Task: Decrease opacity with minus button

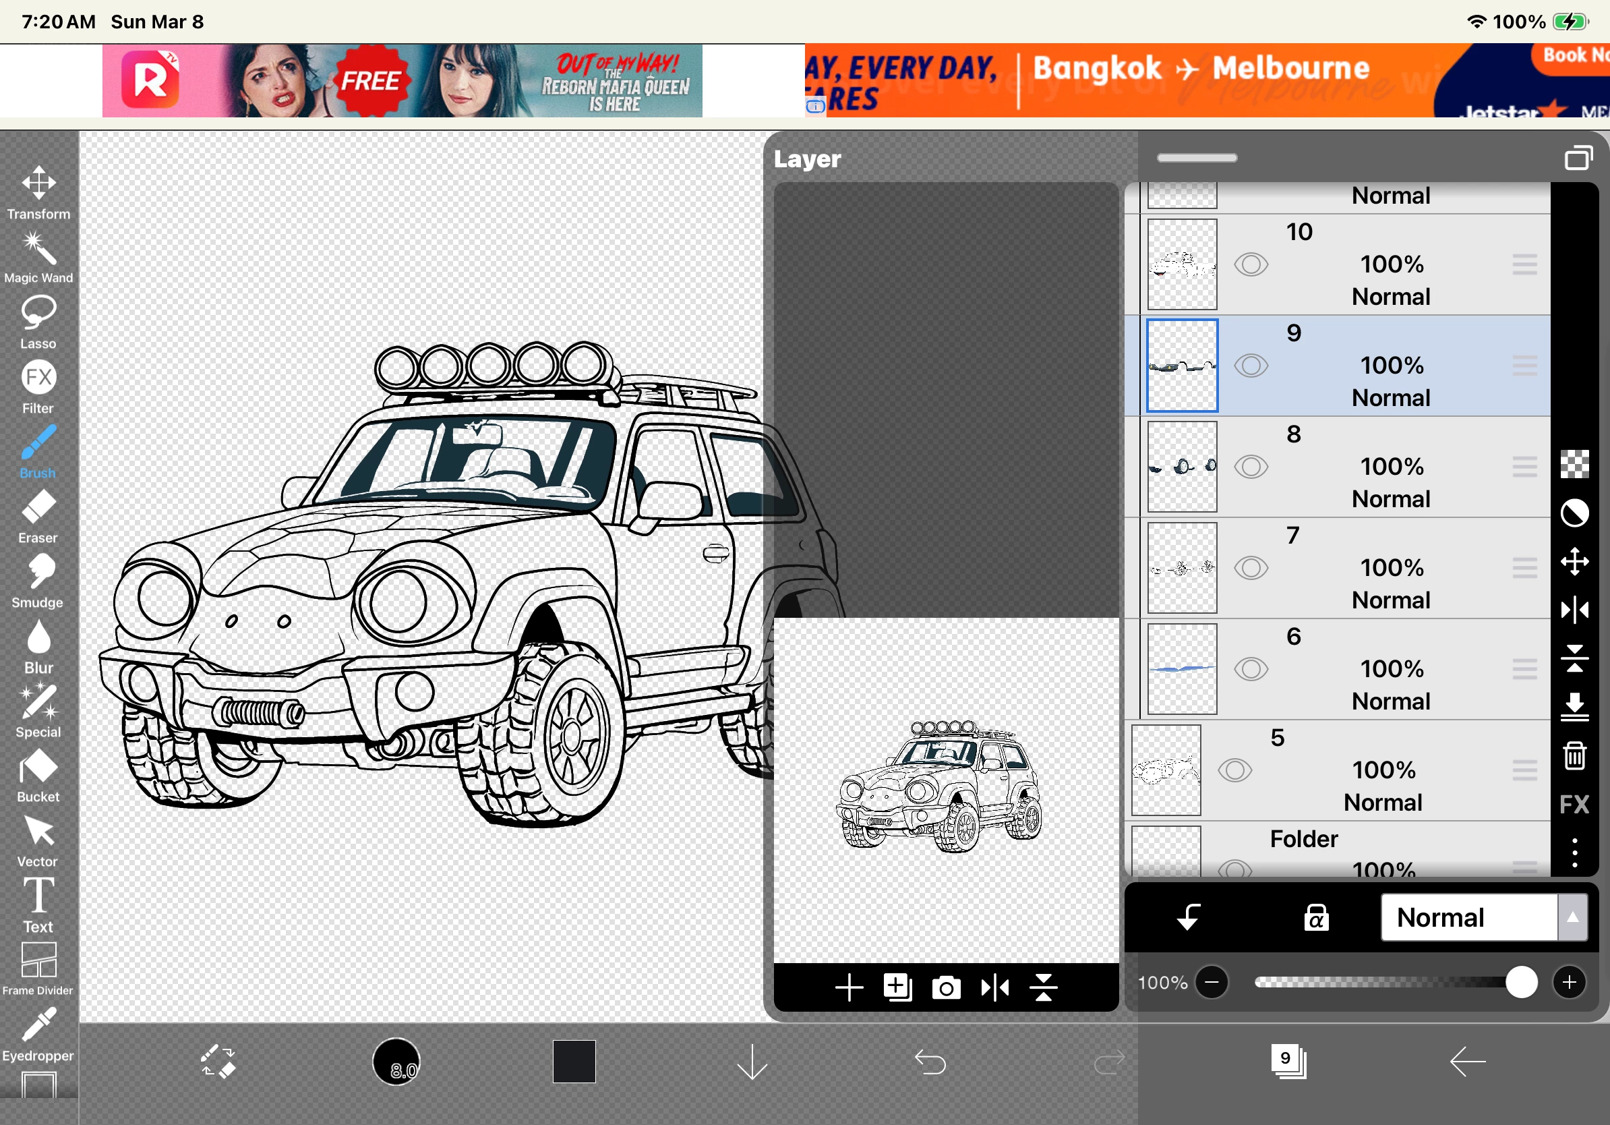Action: [x=1212, y=982]
